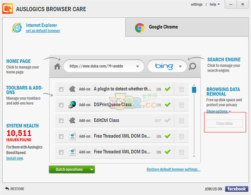The height and width of the screenshot is (195, 251).
Task: Switch to the Internet Explorer tab
Action: pos(64,27)
